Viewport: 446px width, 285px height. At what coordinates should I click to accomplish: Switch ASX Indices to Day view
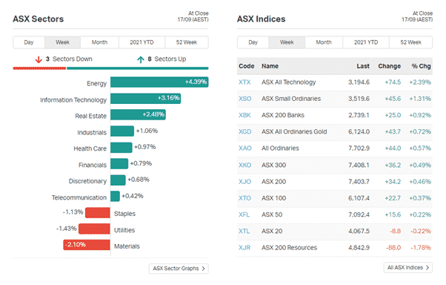(x=253, y=42)
